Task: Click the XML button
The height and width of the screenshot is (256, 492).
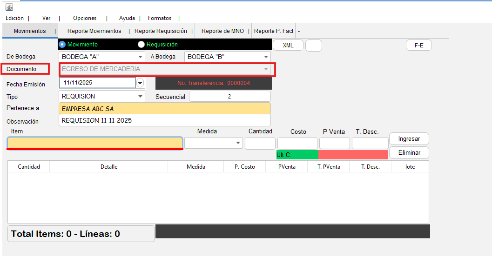Action: (x=288, y=45)
